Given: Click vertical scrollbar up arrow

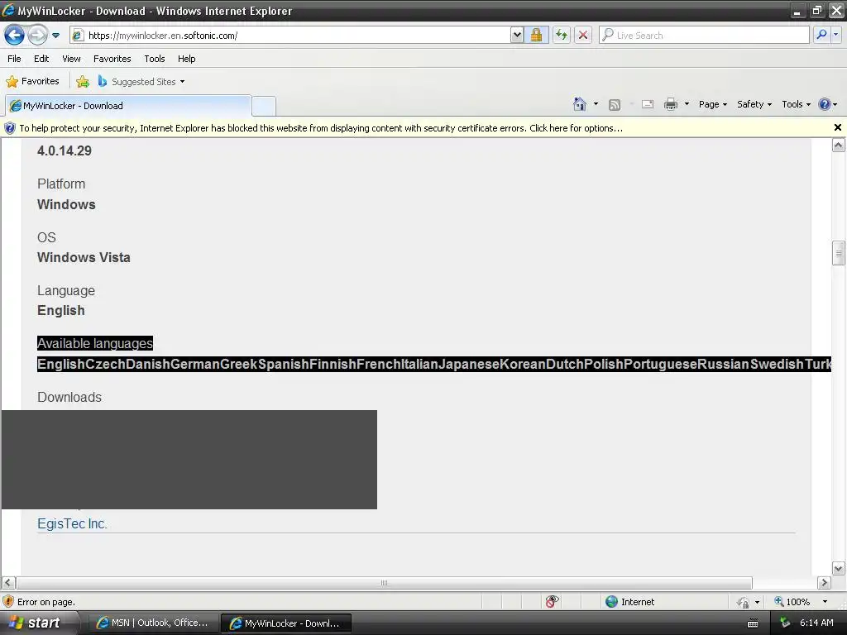Looking at the screenshot, I should [x=839, y=146].
